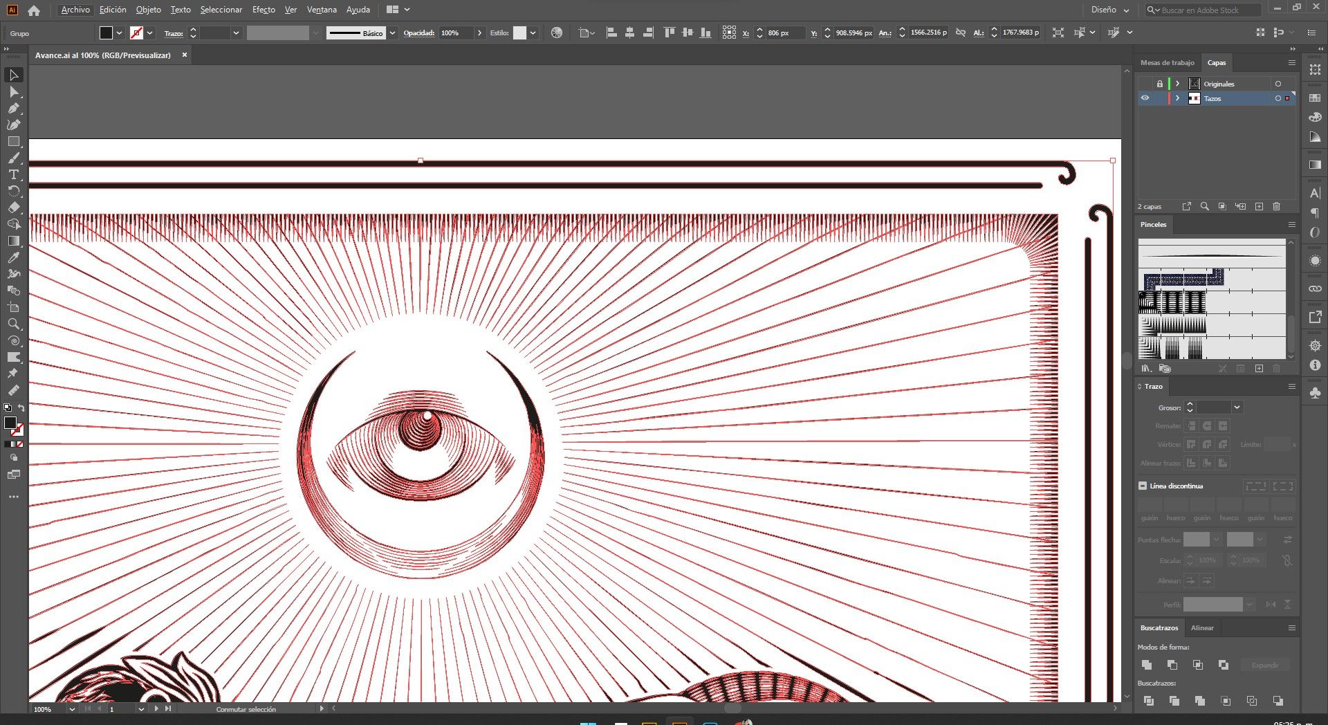1328x725 pixels.
Task: Select the Eraser tool
Action: [13, 208]
